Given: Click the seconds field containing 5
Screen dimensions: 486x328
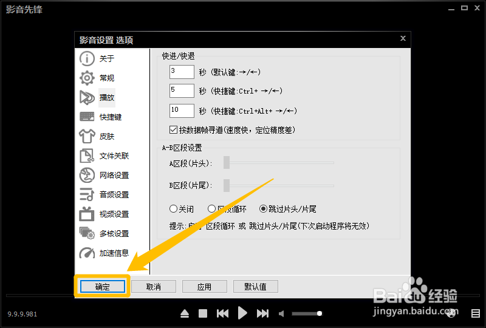Looking at the screenshot, I should [x=182, y=91].
